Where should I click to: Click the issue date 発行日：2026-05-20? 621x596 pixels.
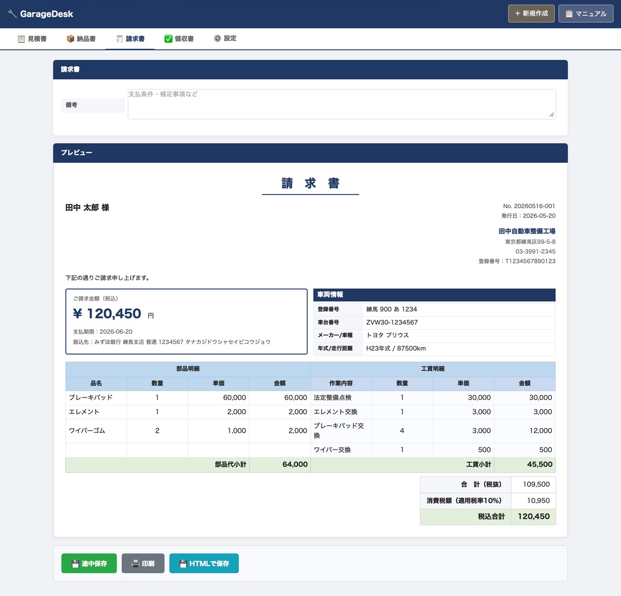pos(528,216)
